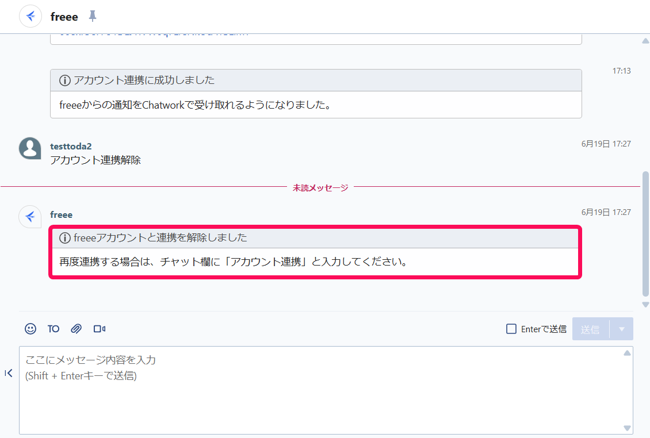Click info icon in アカウント連携に成功しました header
The height and width of the screenshot is (438, 650).
64,80
